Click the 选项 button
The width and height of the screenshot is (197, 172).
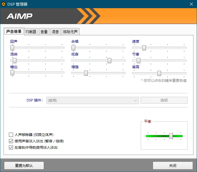click(x=164, y=100)
